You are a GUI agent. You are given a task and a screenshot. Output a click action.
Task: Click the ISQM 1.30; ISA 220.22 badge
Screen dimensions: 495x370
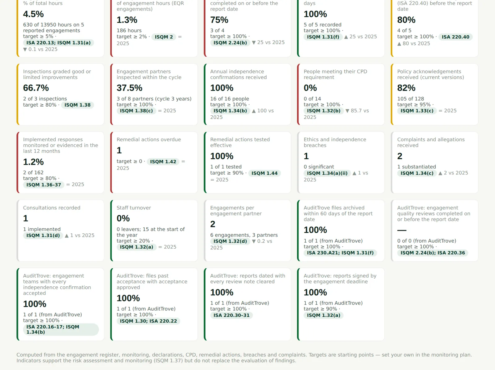coord(148,321)
